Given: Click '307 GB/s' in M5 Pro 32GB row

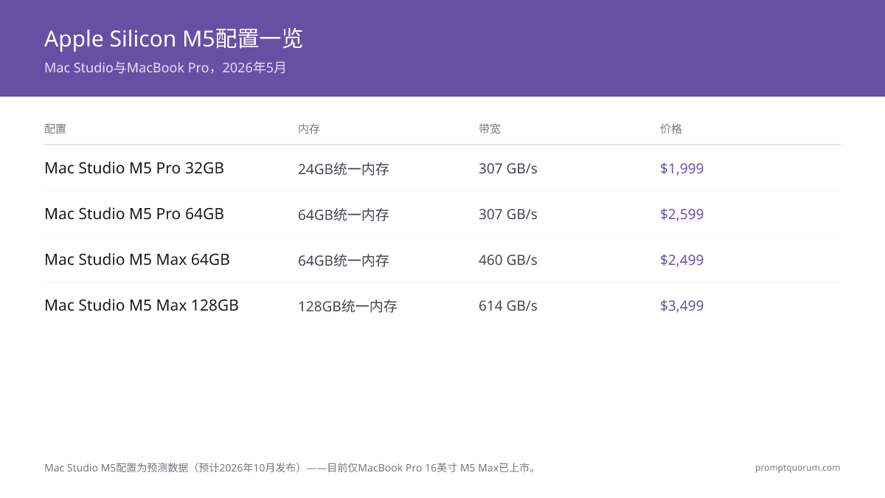Looking at the screenshot, I should (508, 169).
